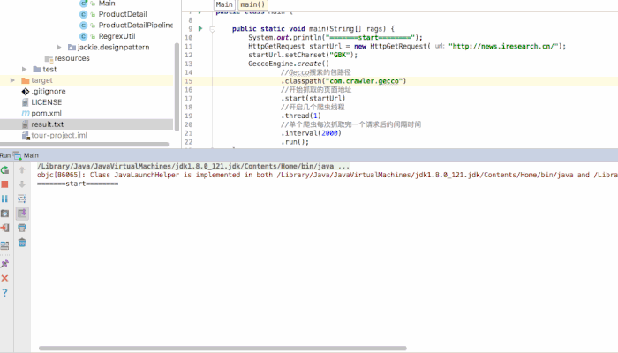Pin the Run tab
This screenshot has height=353, width=618.
[x=4, y=264]
